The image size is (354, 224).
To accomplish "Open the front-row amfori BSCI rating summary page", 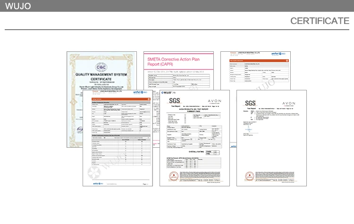I will pyautogui.click(x=118, y=138).
